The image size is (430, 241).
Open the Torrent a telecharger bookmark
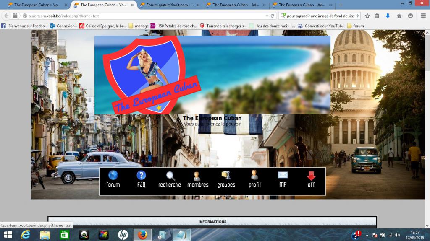[223, 26]
